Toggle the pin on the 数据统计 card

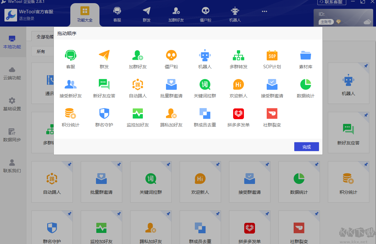click(x=316, y=165)
